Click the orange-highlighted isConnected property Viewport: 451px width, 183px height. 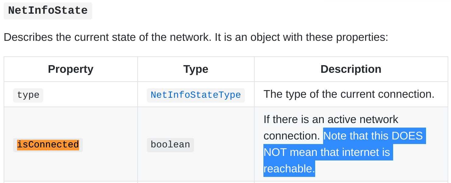point(48,145)
